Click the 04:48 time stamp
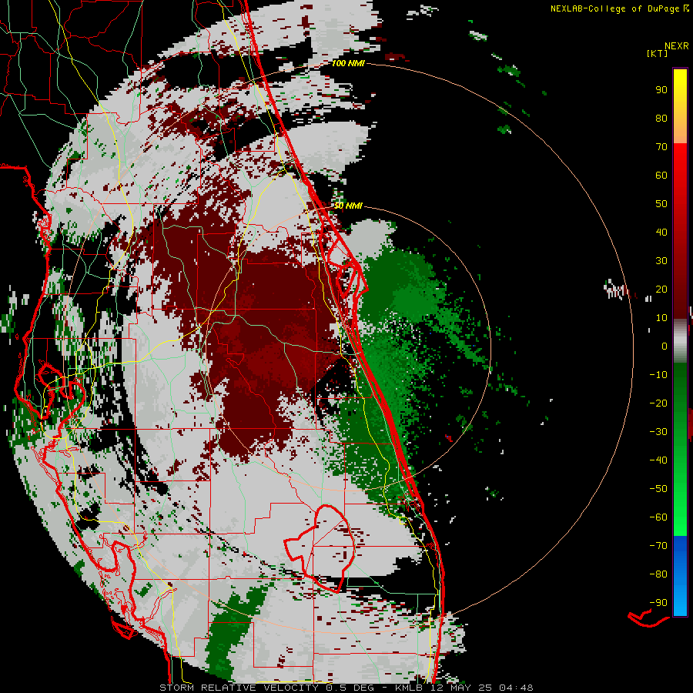Screen dimensions: 693x693 [x=516, y=688]
